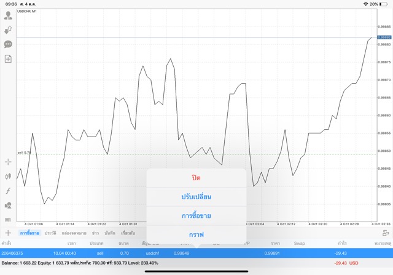Choose ปิด to close the position

(x=196, y=178)
